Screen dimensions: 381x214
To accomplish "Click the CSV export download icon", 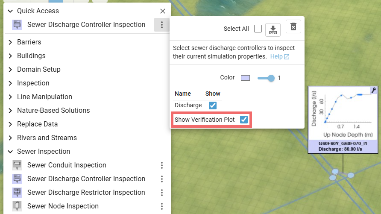I will point(273,29).
